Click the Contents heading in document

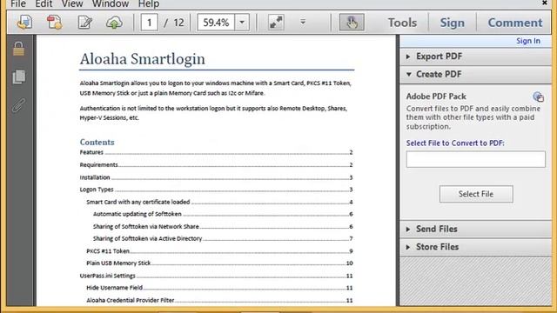97,142
